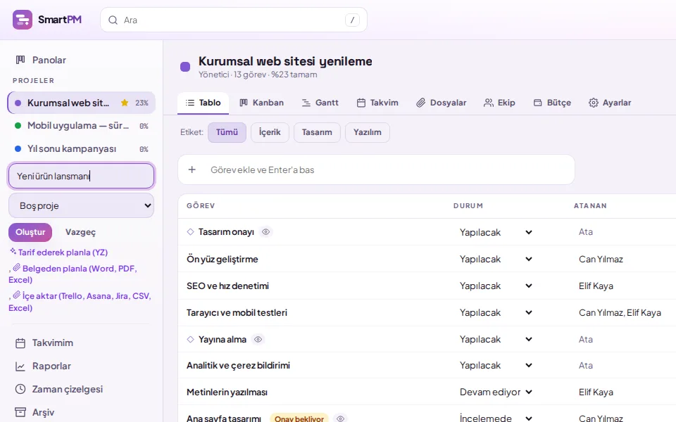Click the Oluştur button
The height and width of the screenshot is (422, 676).
[x=30, y=232]
